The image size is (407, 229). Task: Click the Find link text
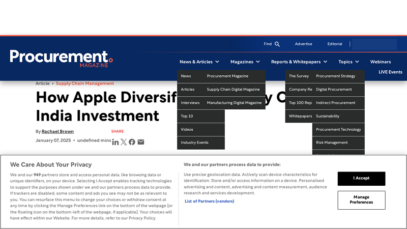pyautogui.click(x=268, y=44)
